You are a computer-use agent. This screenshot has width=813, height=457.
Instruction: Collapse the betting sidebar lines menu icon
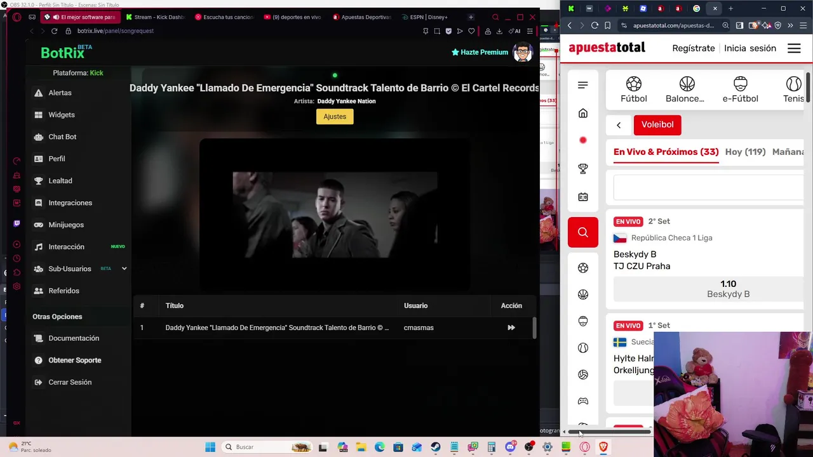(583, 85)
